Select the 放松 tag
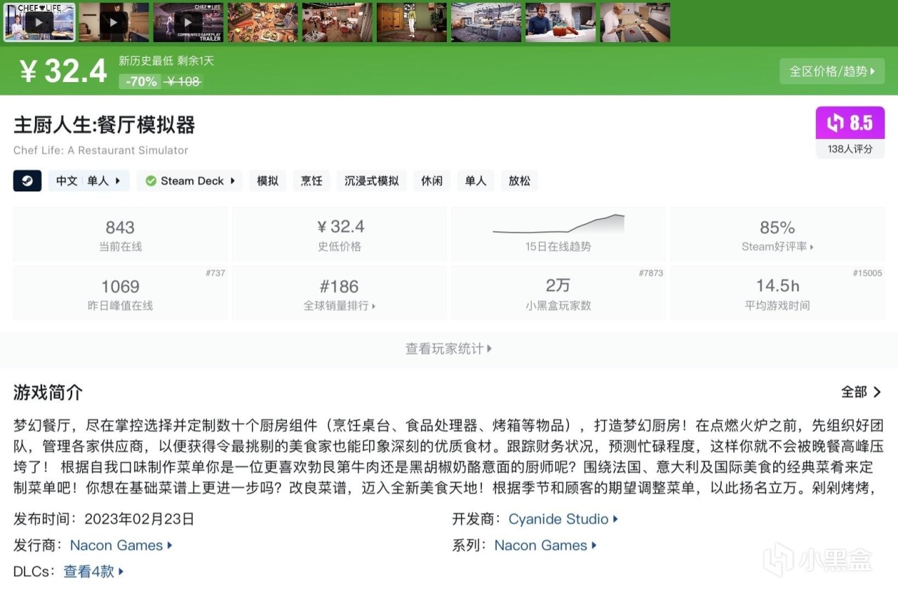The image size is (898, 592). 520,181
